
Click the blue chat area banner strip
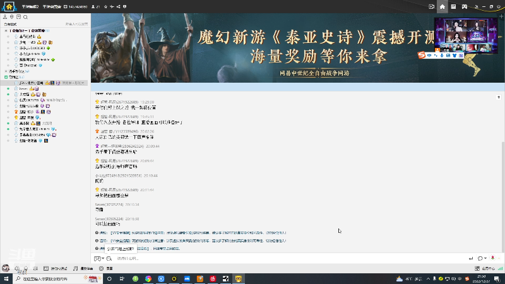[x=297, y=86]
